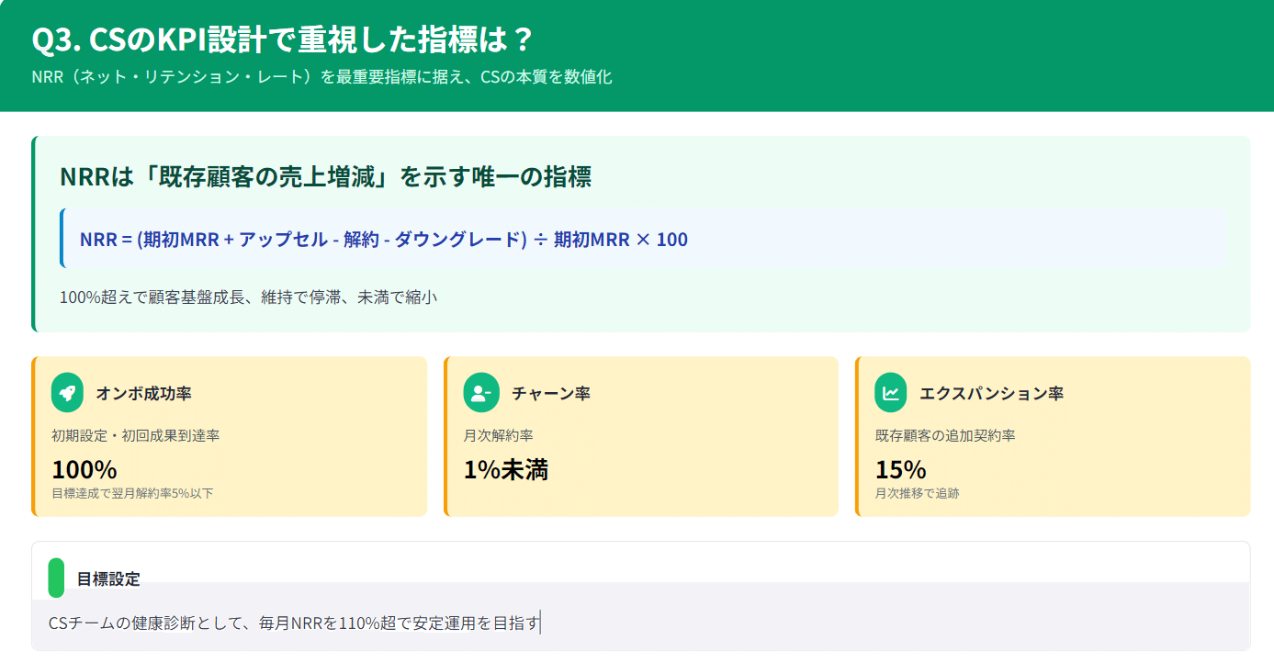Select the チャーン率 card title
The height and width of the screenshot is (662, 1274).
(551, 394)
